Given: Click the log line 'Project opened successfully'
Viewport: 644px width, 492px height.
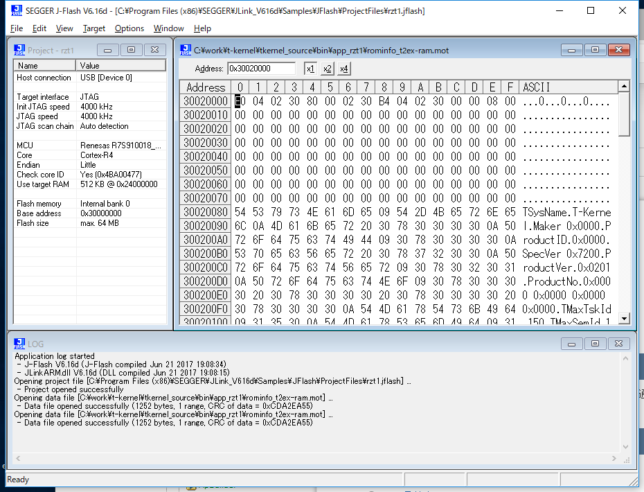Looking at the screenshot, I should 74,389.
